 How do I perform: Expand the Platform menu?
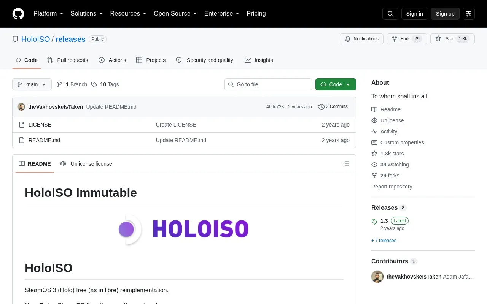pyautogui.click(x=48, y=14)
